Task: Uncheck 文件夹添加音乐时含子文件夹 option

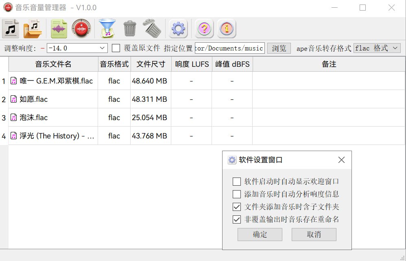Action: click(x=237, y=207)
